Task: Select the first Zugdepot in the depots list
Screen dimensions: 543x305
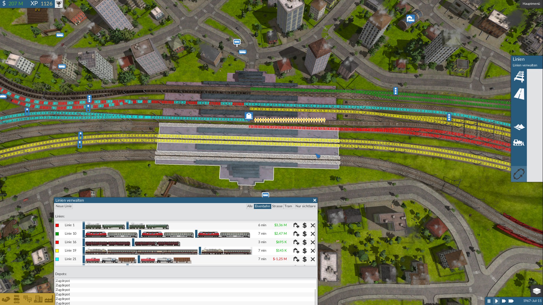Action: pyautogui.click(x=185, y=281)
